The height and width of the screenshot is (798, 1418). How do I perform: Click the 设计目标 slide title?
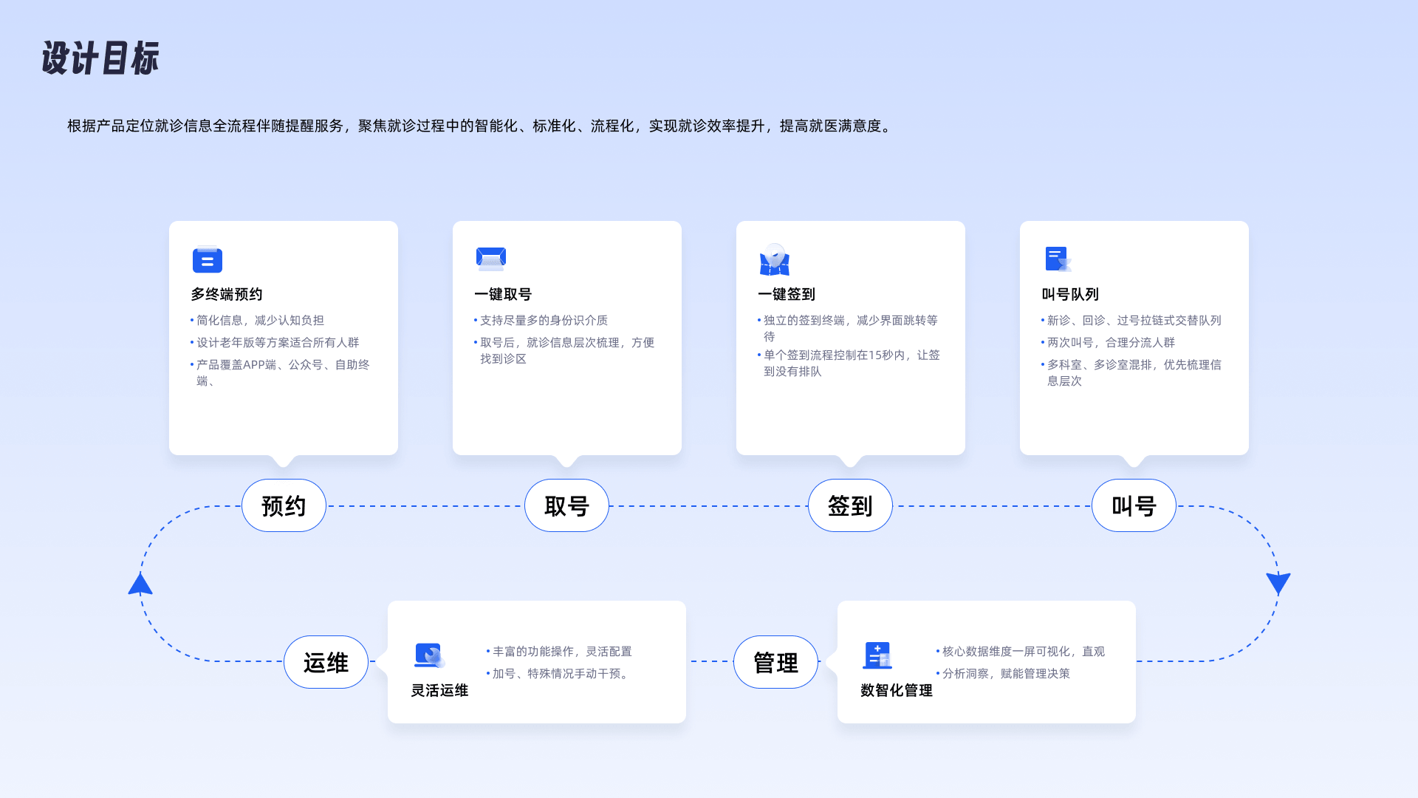click(100, 58)
